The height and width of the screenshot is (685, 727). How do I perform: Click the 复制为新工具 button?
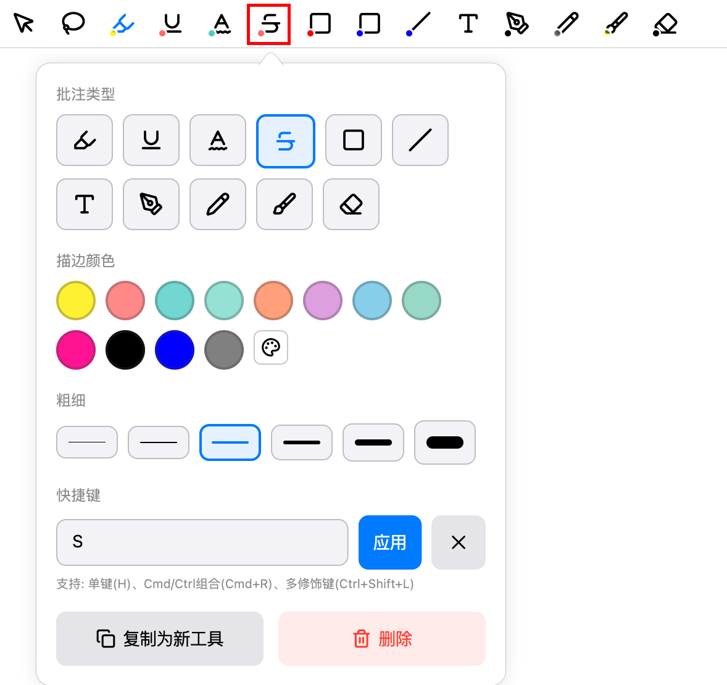point(160,639)
